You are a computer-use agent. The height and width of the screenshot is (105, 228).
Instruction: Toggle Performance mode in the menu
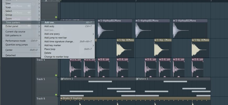[x=16, y=41]
